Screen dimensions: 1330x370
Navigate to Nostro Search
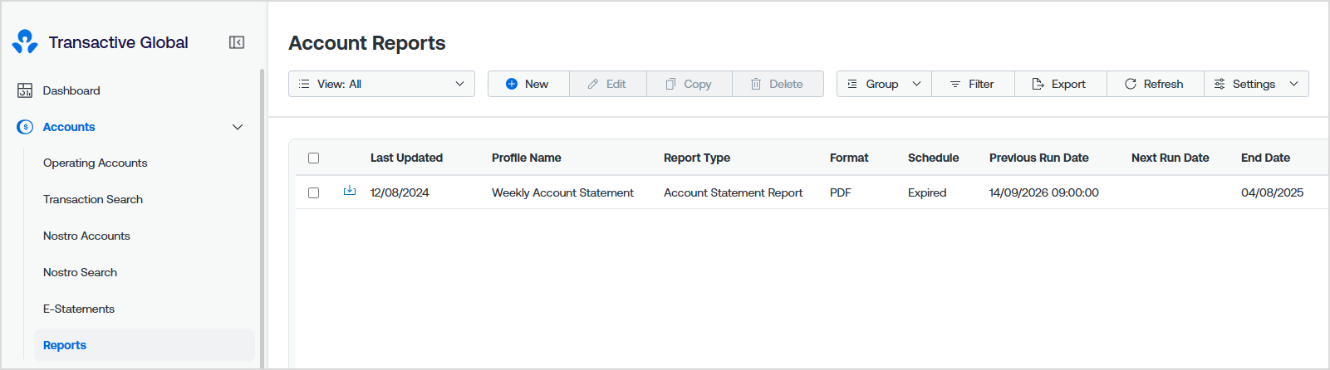click(80, 272)
